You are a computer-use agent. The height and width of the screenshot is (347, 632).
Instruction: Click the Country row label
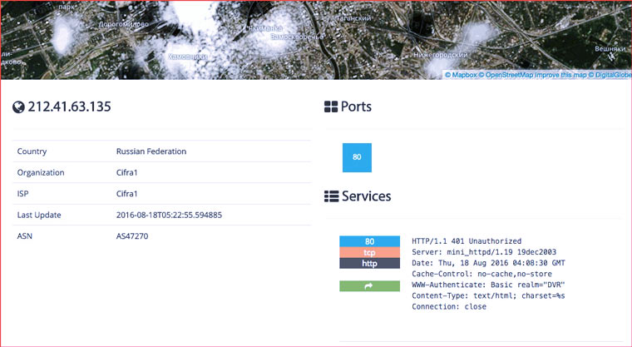pos(32,151)
